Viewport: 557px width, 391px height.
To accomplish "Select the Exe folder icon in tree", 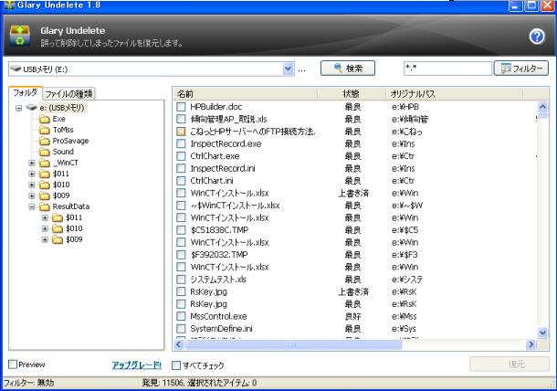I will pos(45,119).
